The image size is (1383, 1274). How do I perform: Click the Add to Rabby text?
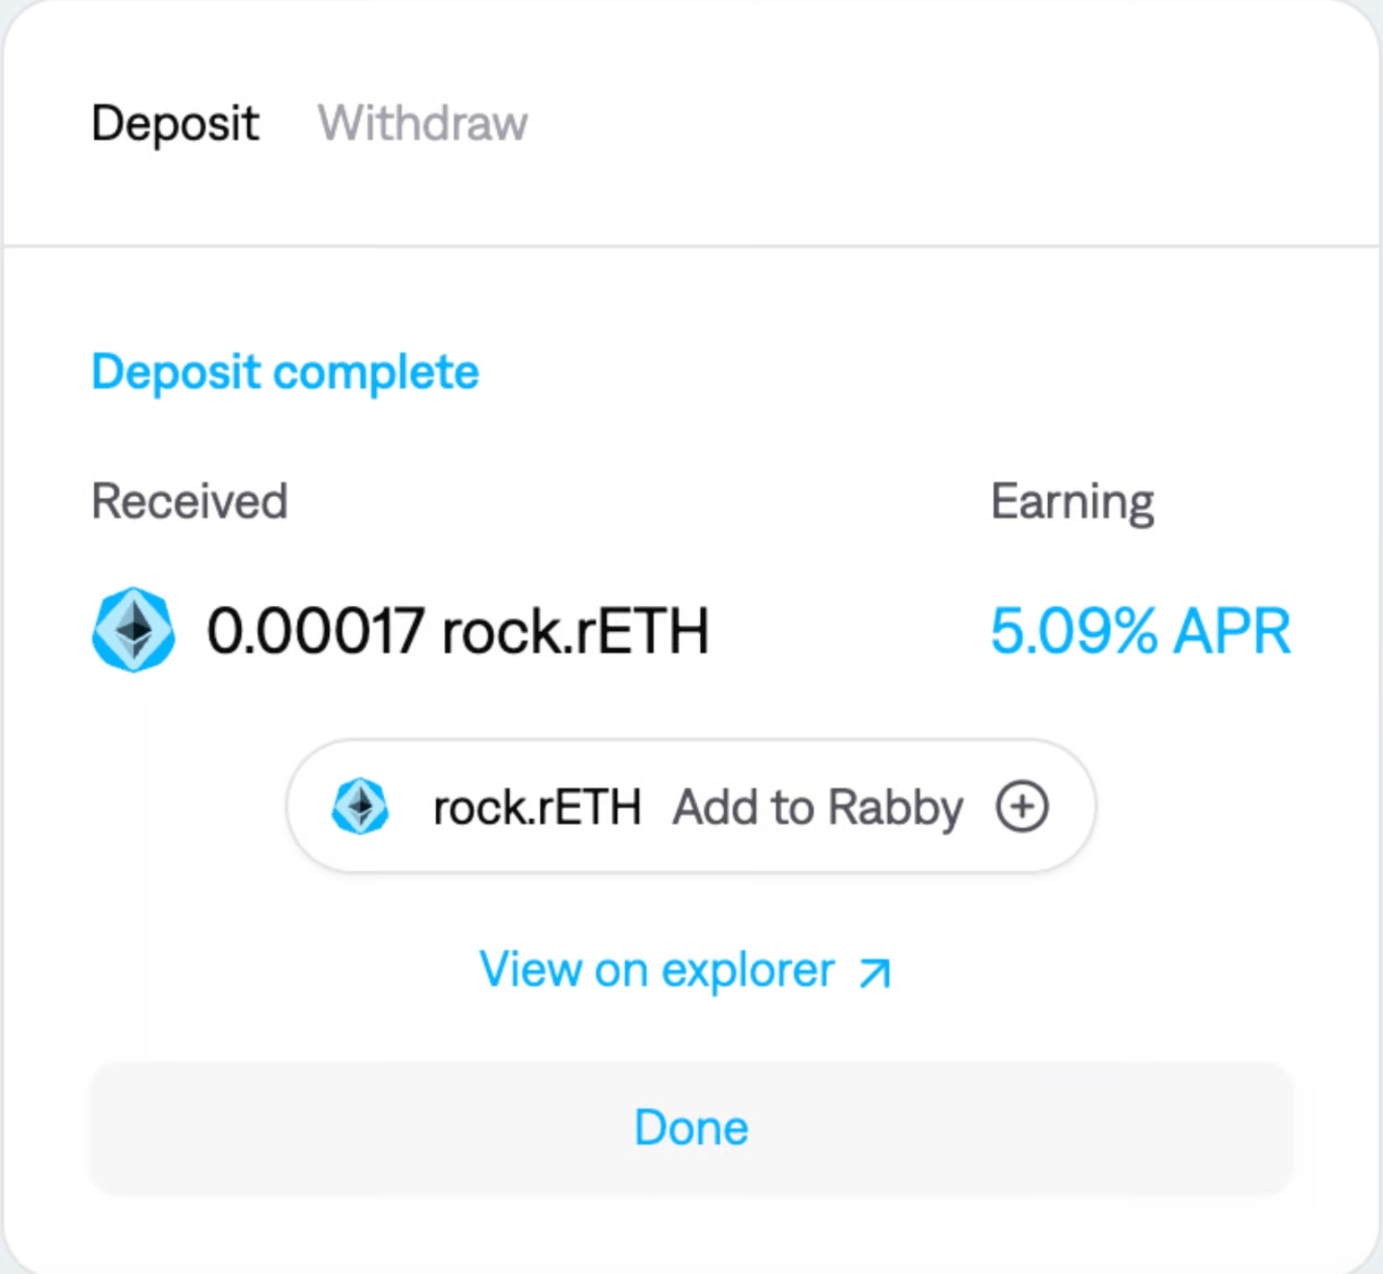tap(817, 807)
